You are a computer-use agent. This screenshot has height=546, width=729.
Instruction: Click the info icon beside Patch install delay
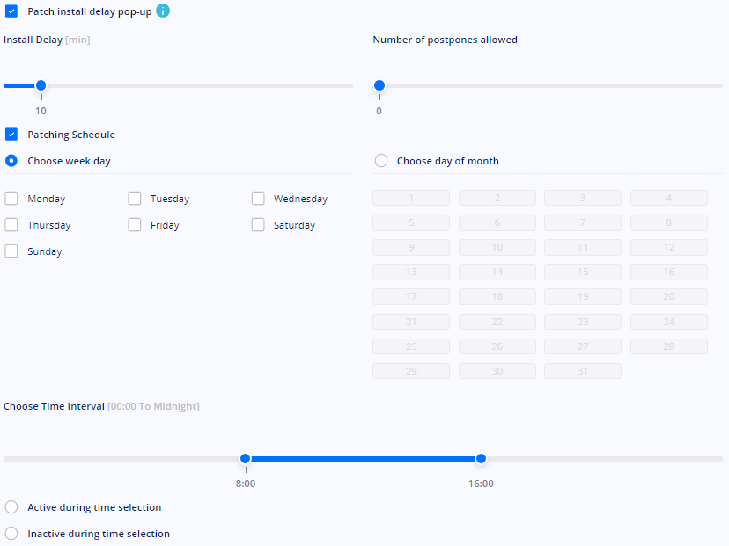pyautogui.click(x=163, y=11)
